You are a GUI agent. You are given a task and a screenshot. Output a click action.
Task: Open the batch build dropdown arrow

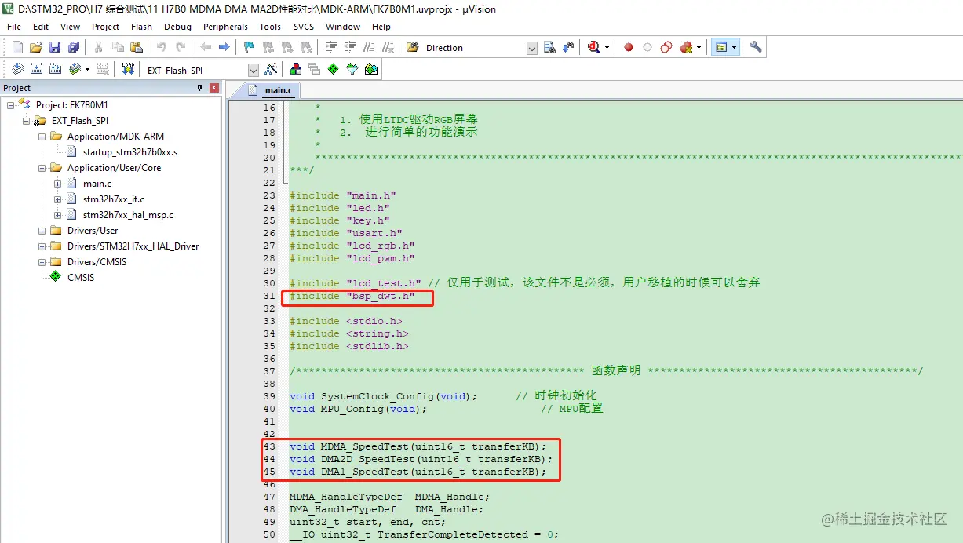87,69
